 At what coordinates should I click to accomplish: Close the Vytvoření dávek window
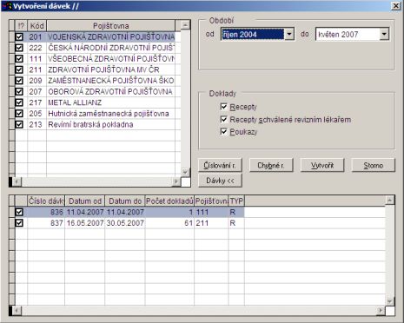coord(396,6)
